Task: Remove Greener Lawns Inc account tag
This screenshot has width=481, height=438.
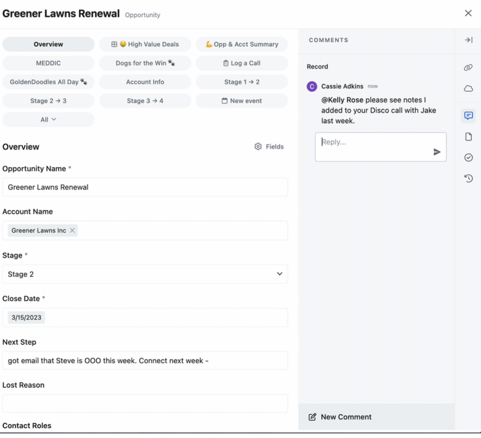Action: [x=72, y=230]
